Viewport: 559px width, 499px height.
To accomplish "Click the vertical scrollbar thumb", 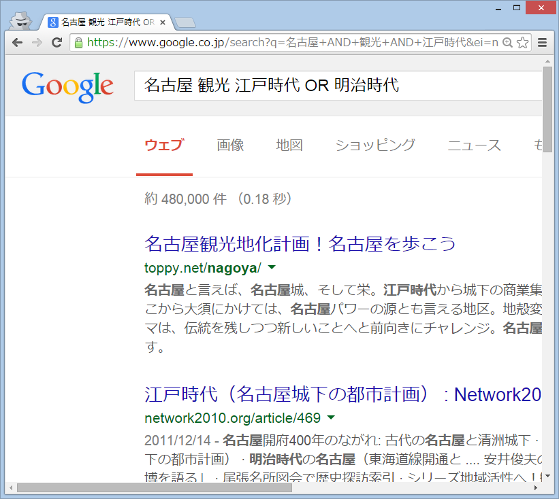I will 547,109.
